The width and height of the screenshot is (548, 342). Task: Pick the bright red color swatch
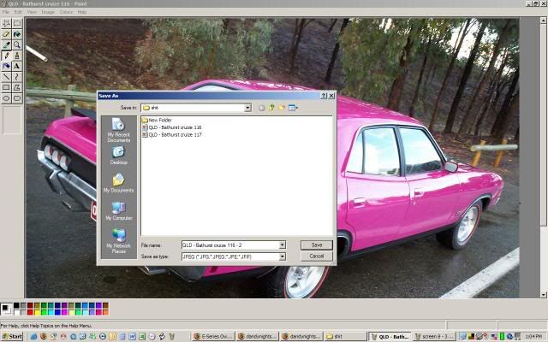pyautogui.click(x=31, y=312)
